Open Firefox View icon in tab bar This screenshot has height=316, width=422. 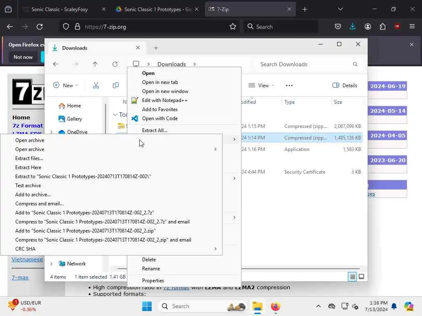[x=8, y=9]
